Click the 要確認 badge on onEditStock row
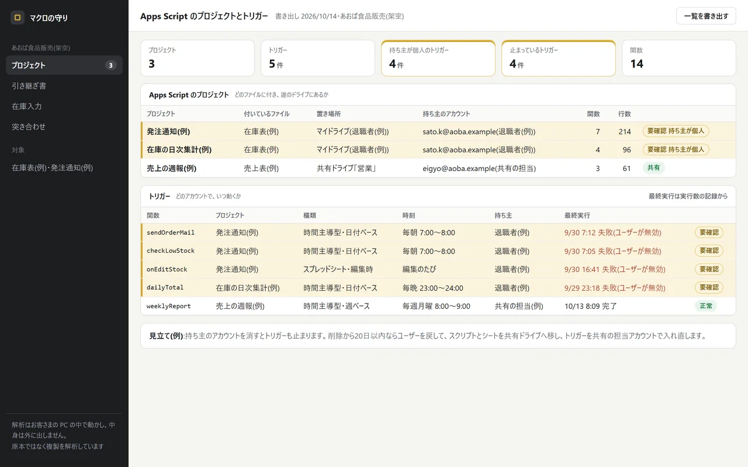This screenshot has height=467, width=748. 709,269
